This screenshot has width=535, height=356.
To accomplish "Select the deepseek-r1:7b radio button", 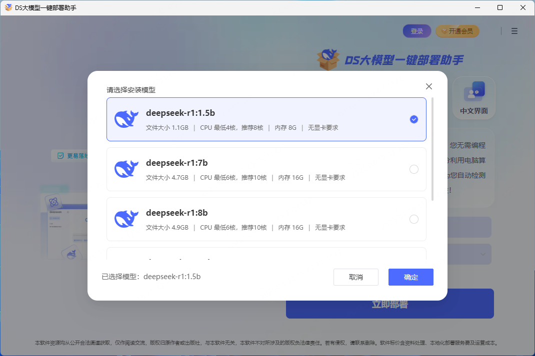I will (414, 169).
